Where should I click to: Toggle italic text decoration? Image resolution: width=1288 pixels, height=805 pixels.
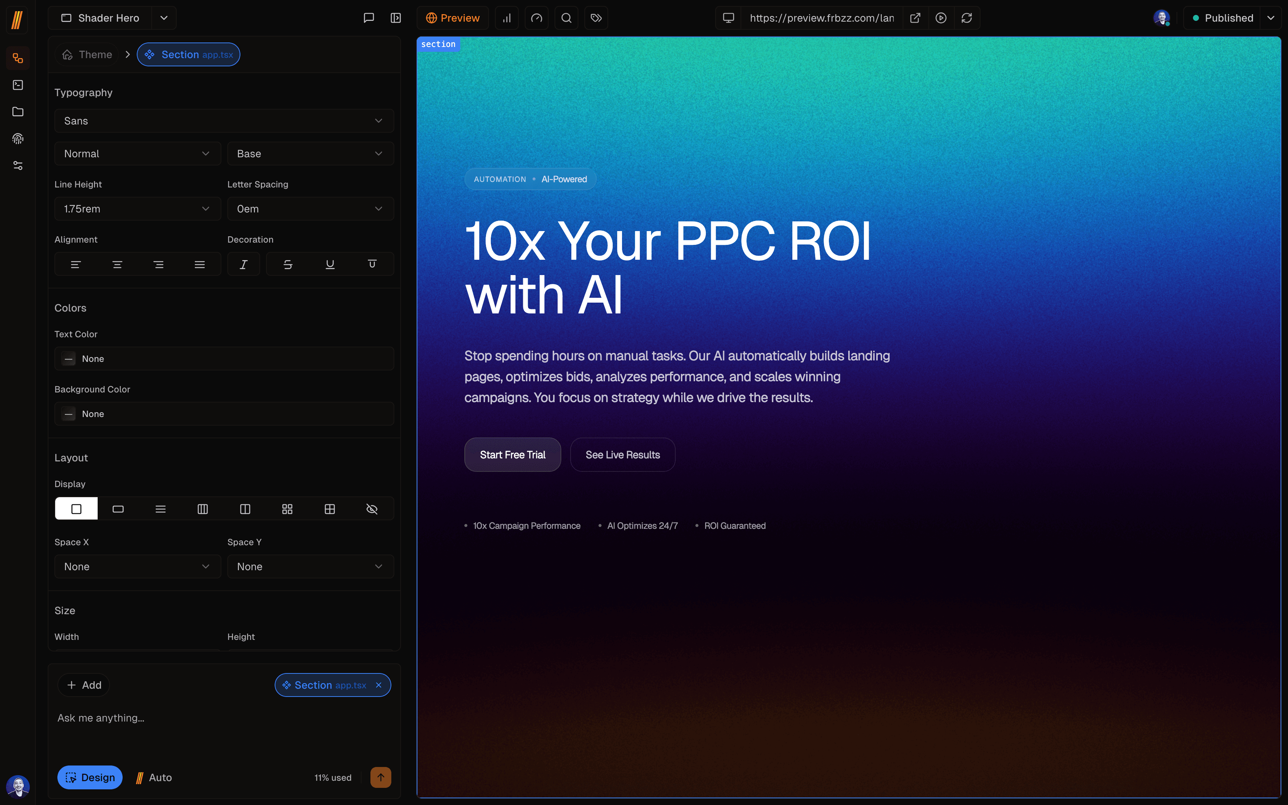(x=243, y=265)
